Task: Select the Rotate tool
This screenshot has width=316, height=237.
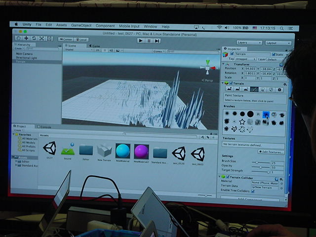Action: (34, 39)
